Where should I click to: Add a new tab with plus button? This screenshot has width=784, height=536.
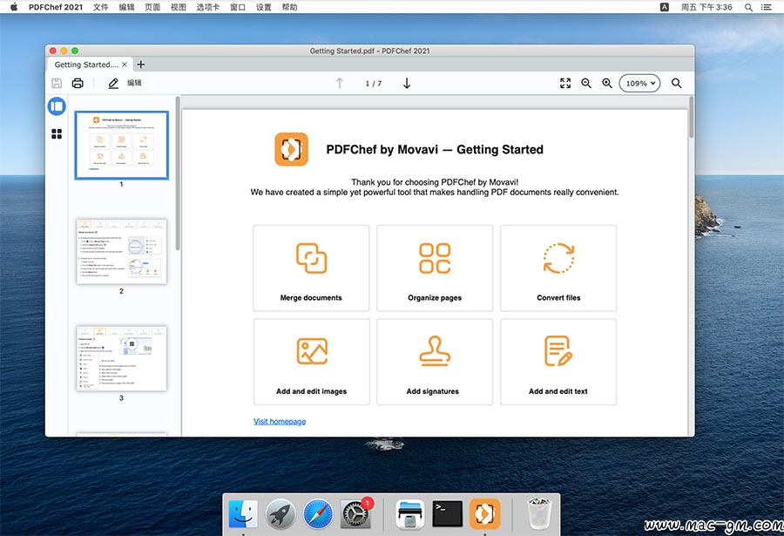141,64
